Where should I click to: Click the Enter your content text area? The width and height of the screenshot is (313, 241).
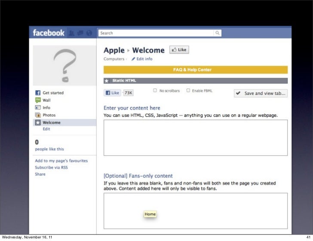pyautogui.click(x=196, y=137)
